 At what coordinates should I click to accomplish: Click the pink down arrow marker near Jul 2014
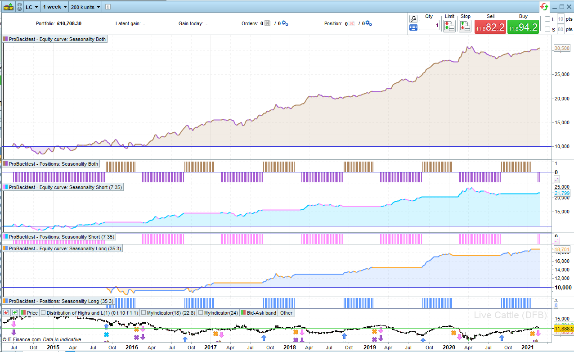(x=13, y=324)
